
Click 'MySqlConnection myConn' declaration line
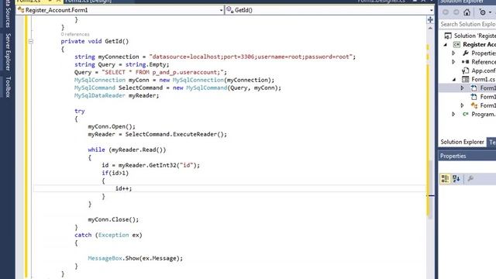(174, 80)
